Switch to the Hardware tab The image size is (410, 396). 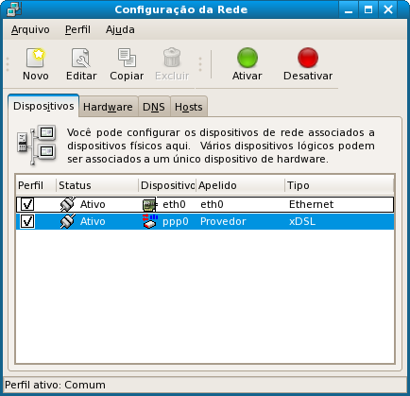(x=108, y=107)
